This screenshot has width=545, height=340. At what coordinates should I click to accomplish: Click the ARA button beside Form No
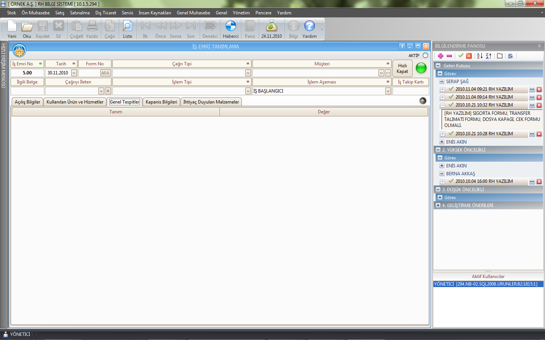[x=105, y=73]
